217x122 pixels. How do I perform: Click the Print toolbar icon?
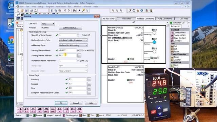point(32,11)
